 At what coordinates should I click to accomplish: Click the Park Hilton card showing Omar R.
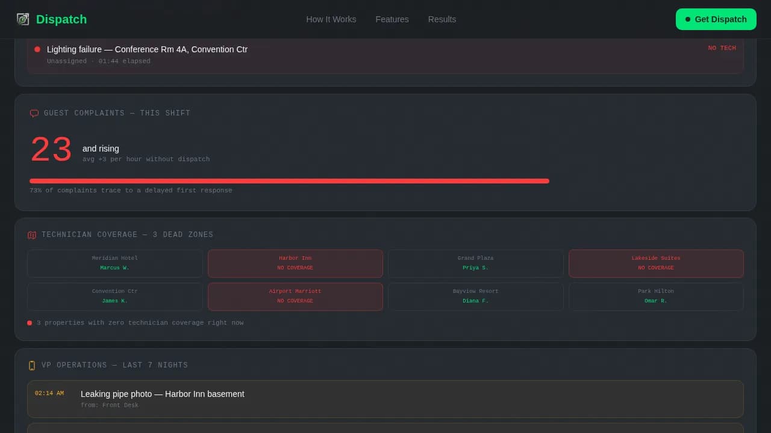[656, 296]
